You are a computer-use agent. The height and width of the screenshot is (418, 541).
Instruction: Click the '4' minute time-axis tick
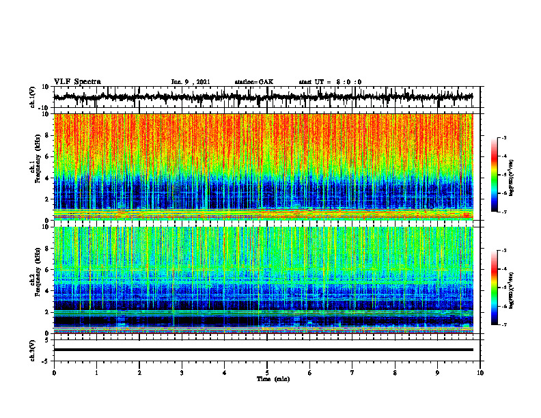click(x=225, y=373)
